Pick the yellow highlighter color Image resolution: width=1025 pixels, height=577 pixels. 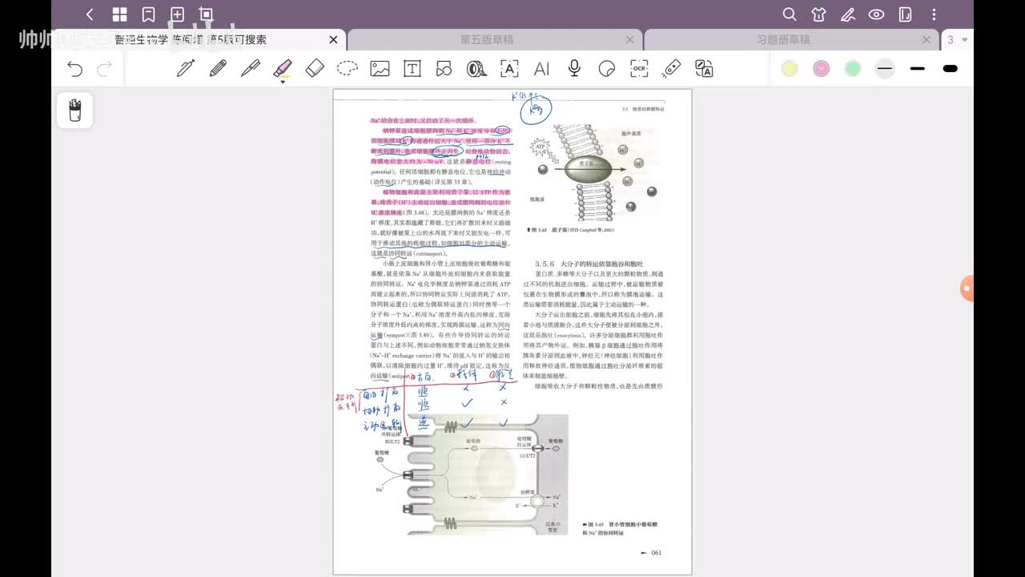[790, 69]
